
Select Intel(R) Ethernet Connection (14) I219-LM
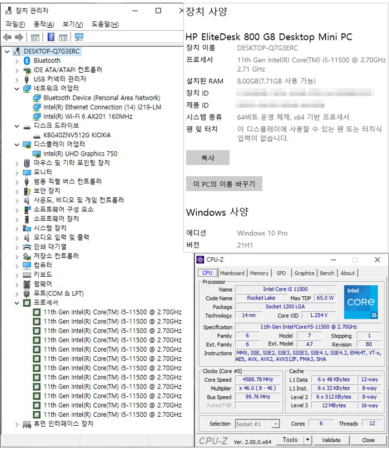tap(102, 107)
